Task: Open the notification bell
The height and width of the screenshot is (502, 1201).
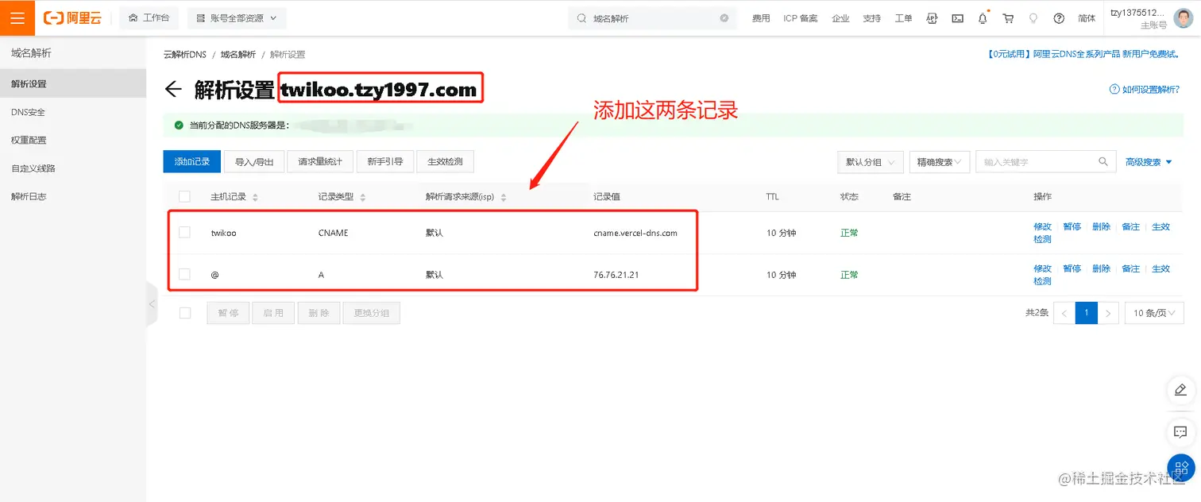Action: point(983,18)
